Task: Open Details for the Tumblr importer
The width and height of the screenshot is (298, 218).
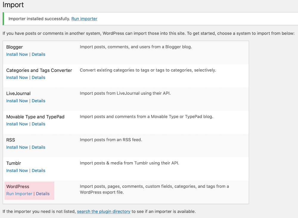Action: [x=38, y=171]
